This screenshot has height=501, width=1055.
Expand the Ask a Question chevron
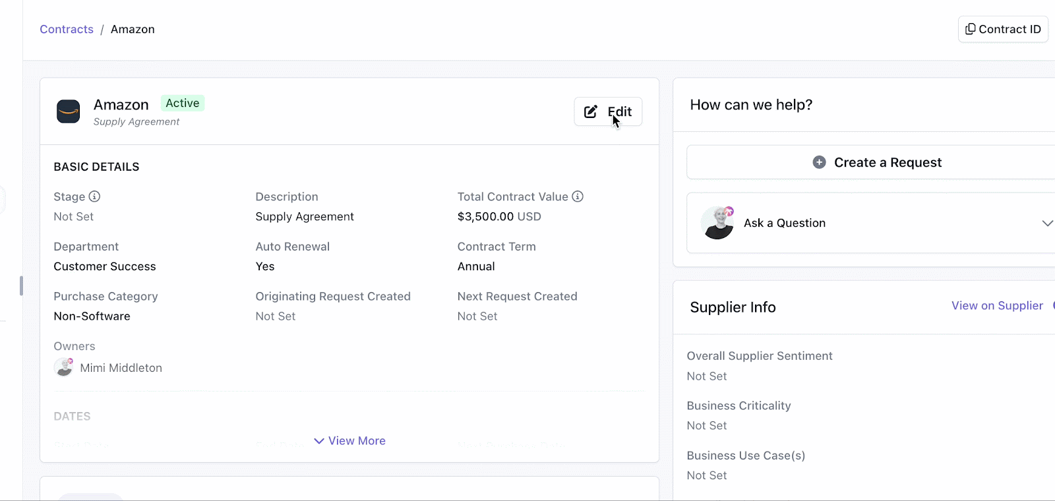pyautogui.click(x=1047, y=223)
